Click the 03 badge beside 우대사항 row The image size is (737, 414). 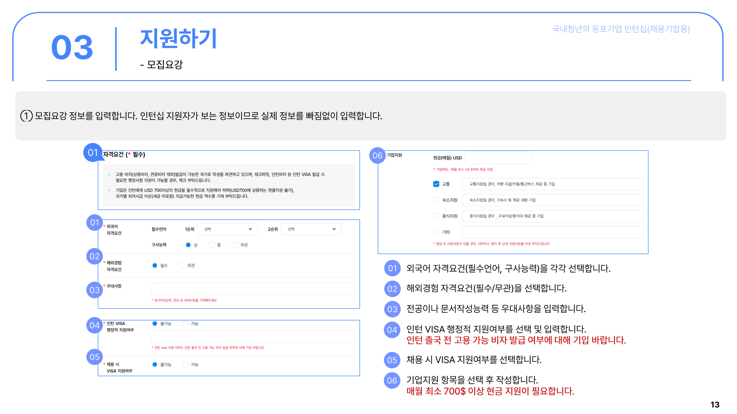94,290
